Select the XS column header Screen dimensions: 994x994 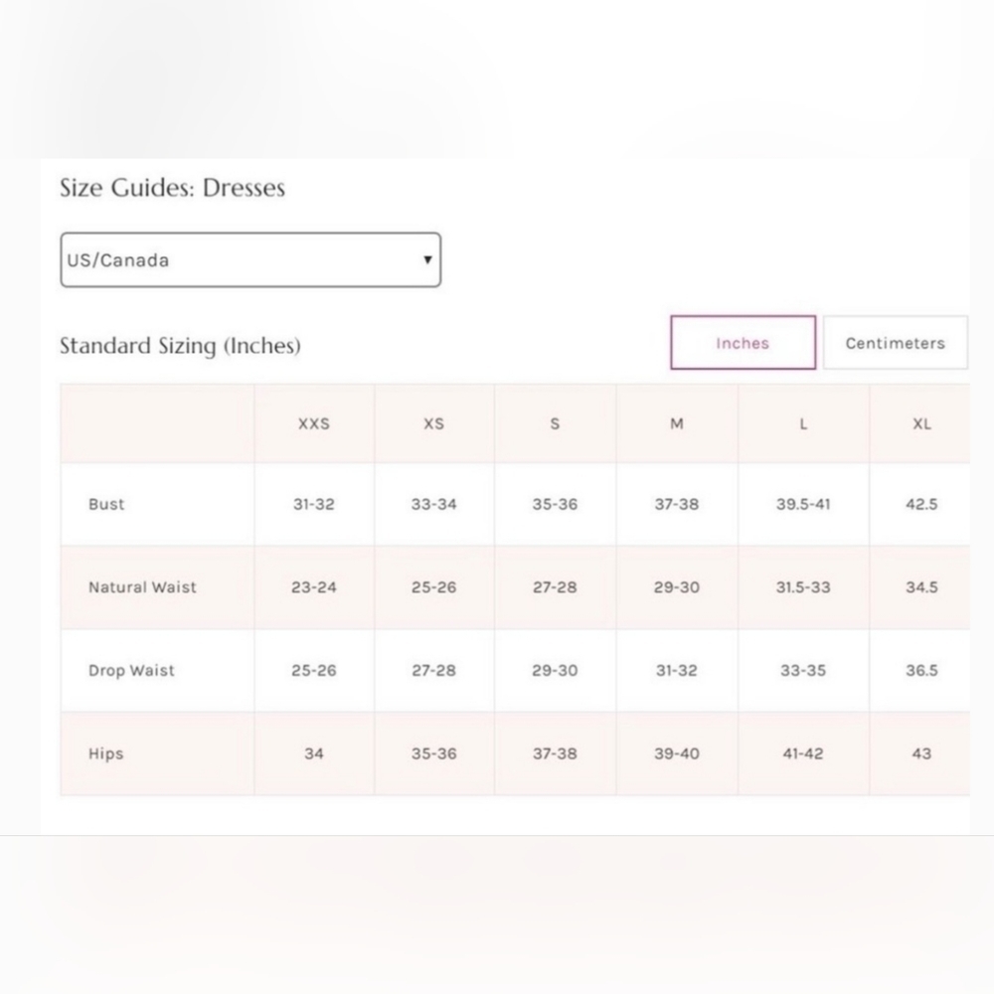coord(434,423)
